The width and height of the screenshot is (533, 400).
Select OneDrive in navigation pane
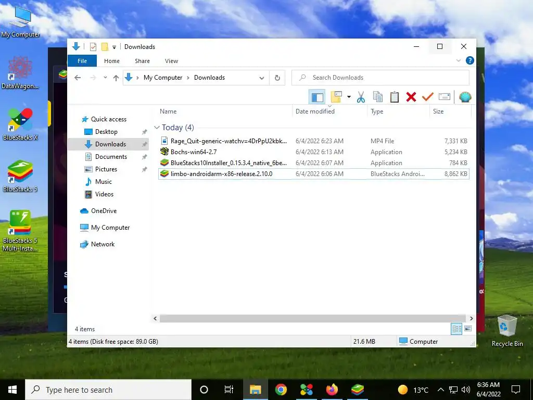104,211
